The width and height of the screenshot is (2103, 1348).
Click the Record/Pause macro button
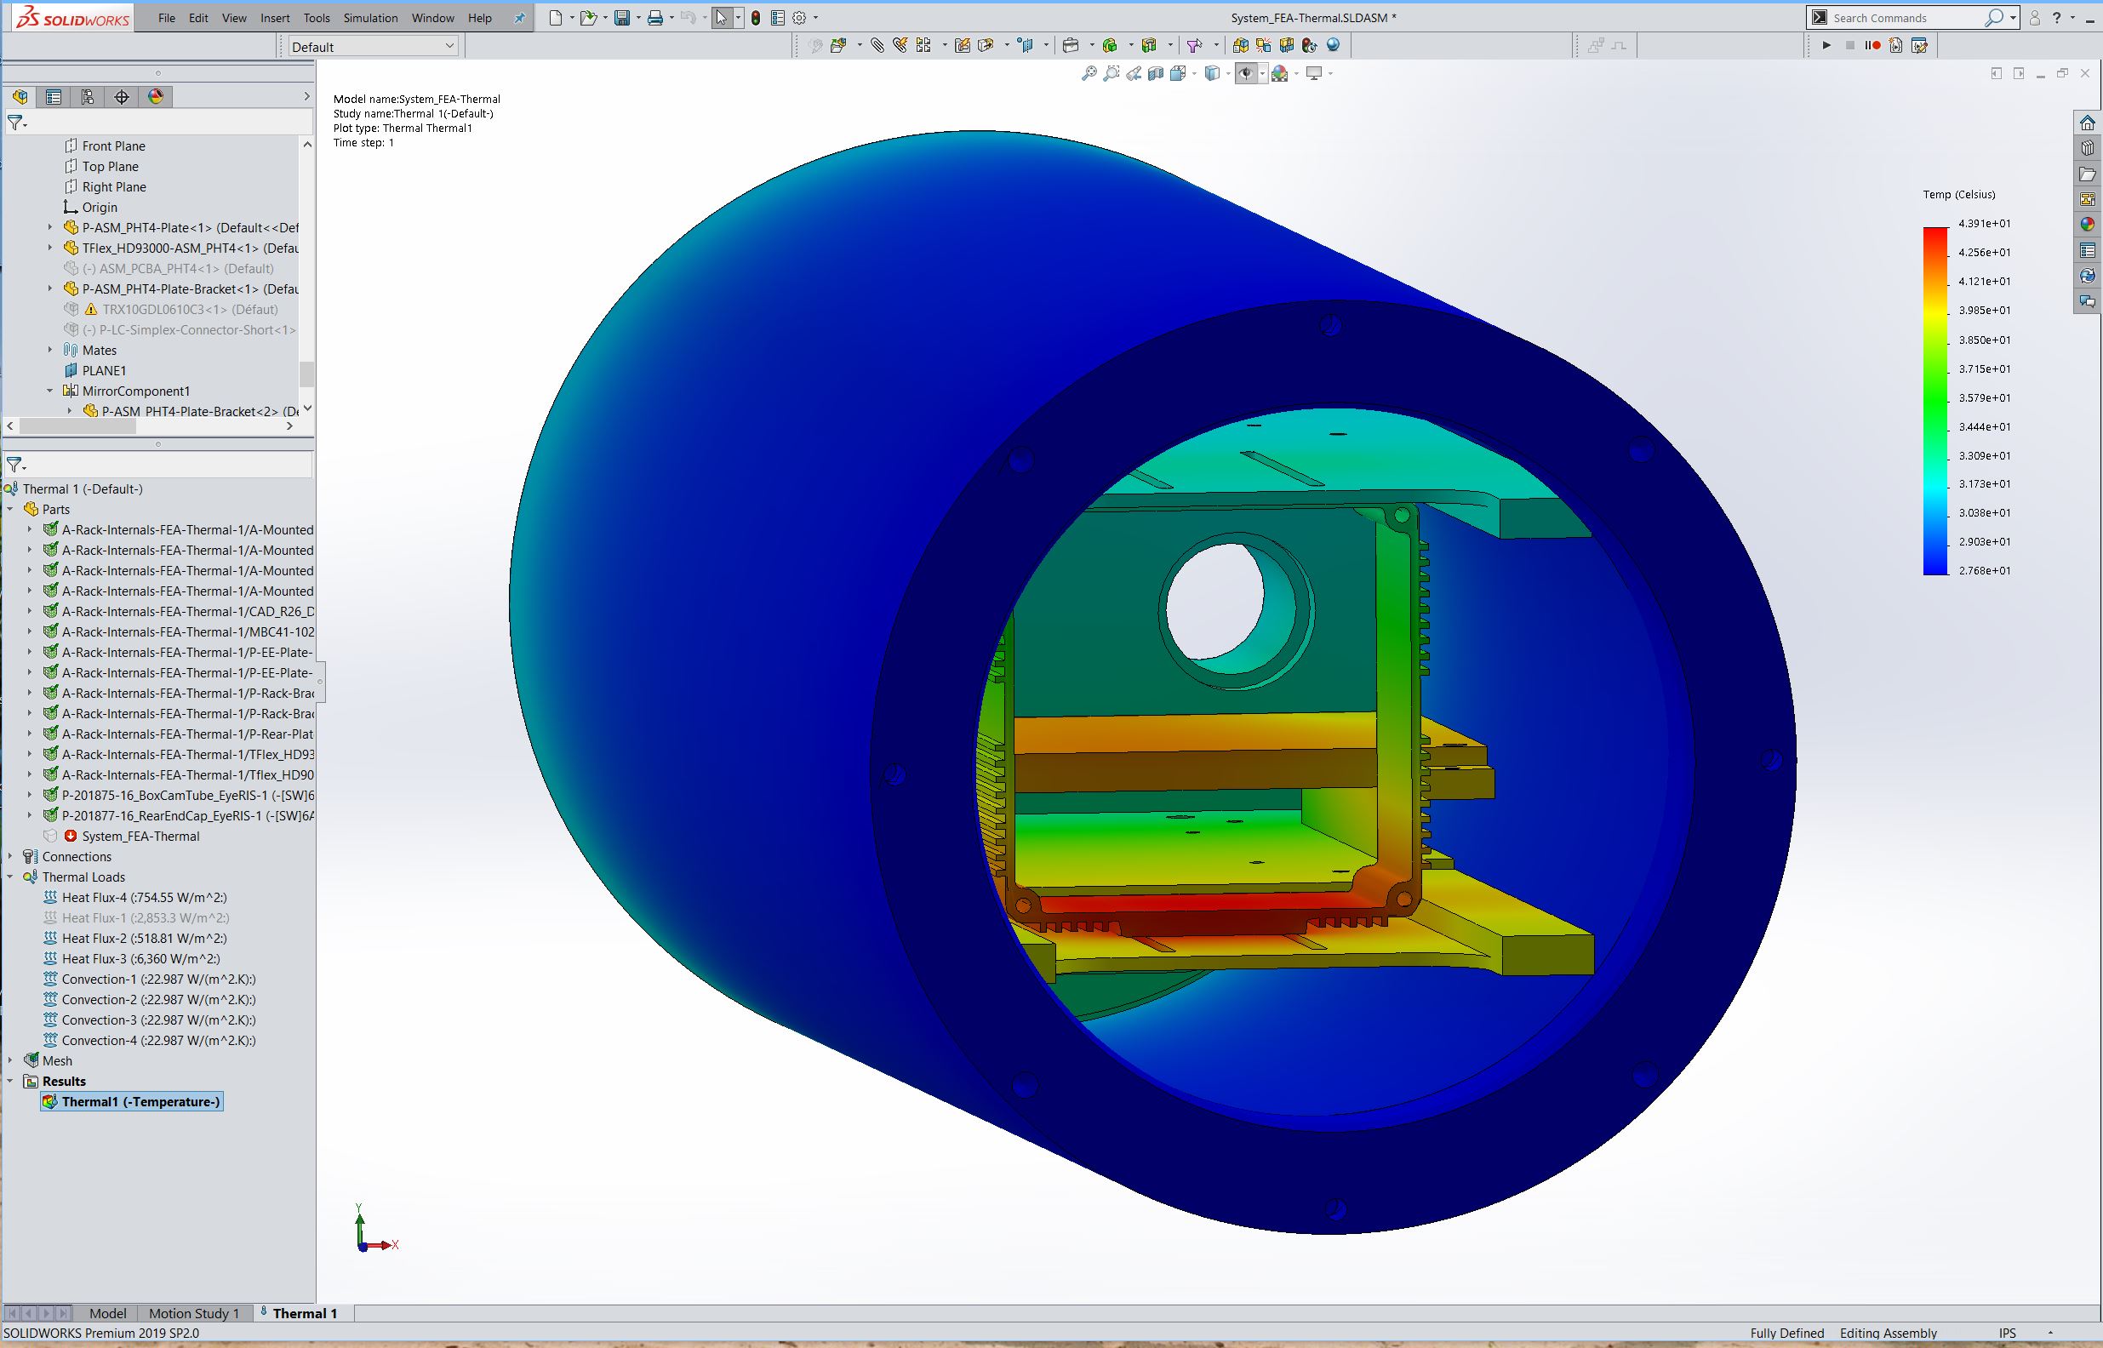tap(1872, 45)
